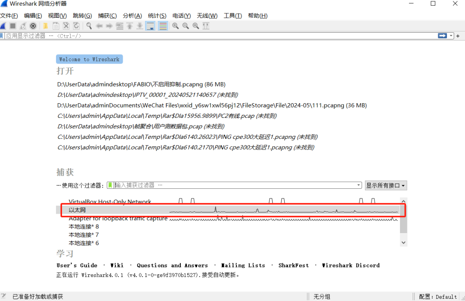Open 分析 menu
This screenshot has height=301, width=465.
click(x=132, y=16)
